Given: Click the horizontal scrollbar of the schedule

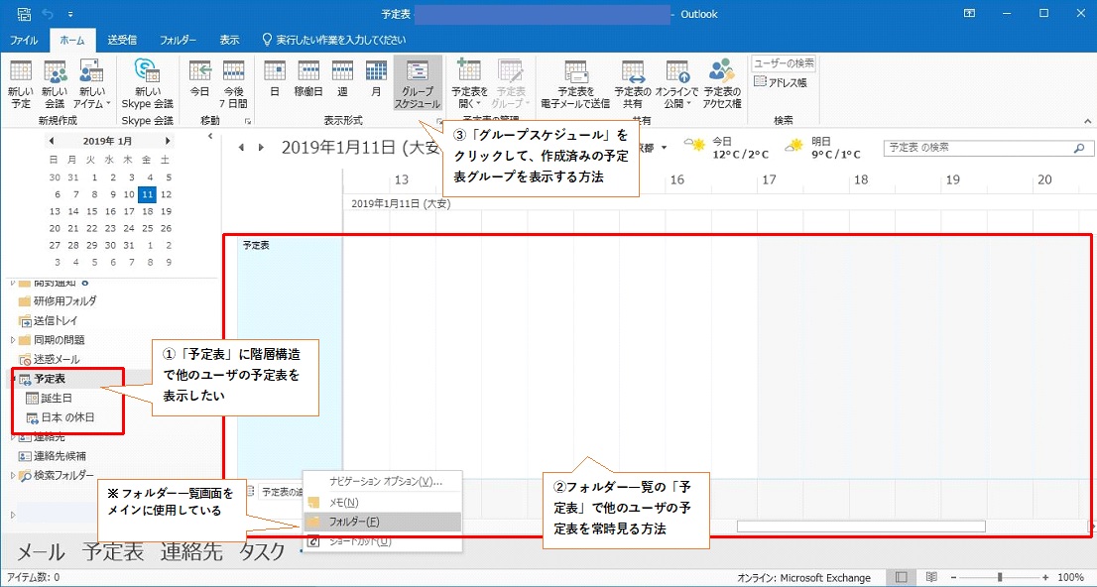Looking at the screenshot, I should click(861, 527).
